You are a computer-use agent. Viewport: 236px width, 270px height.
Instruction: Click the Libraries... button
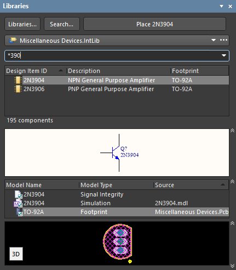(x=22, y=24)
